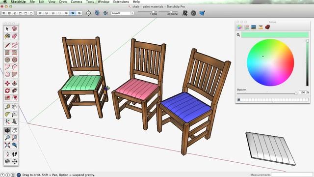The width and height of the screenshot is (314, 177).
Task: Pick the Eraser tool
Action: click(14, 36)
